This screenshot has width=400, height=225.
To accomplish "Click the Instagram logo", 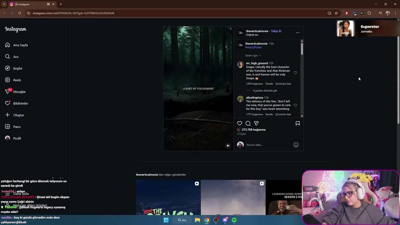I will 16,29.
